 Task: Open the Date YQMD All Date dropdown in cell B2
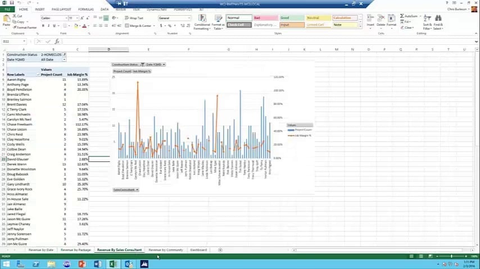(64, 59)
